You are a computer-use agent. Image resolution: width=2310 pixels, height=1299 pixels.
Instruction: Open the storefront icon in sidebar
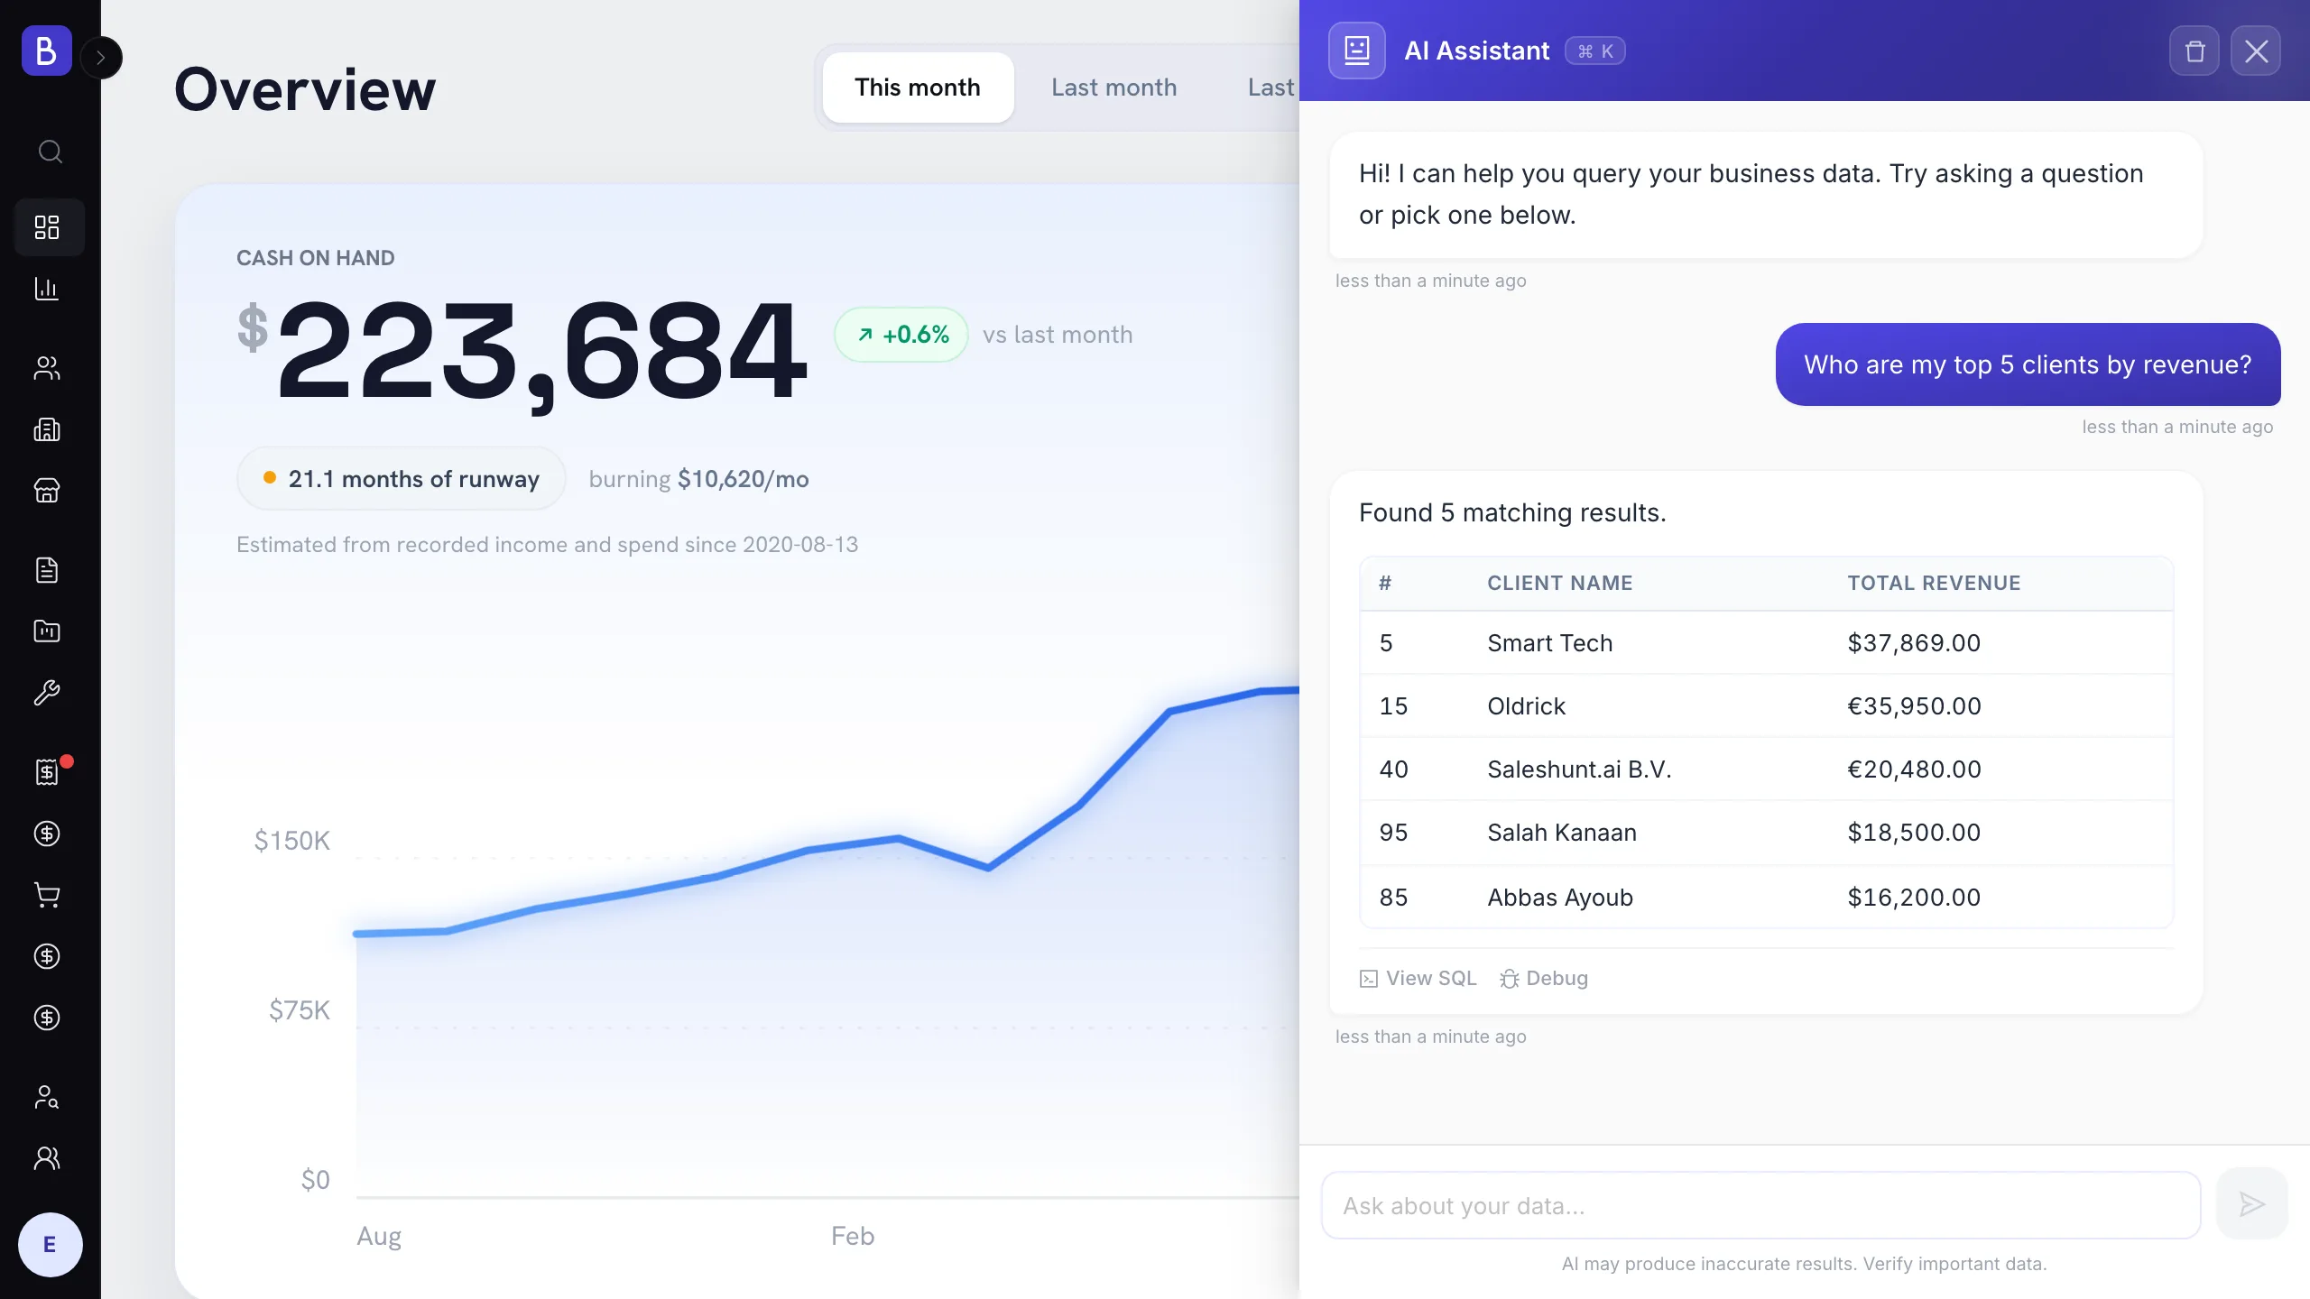click(47, 491)
